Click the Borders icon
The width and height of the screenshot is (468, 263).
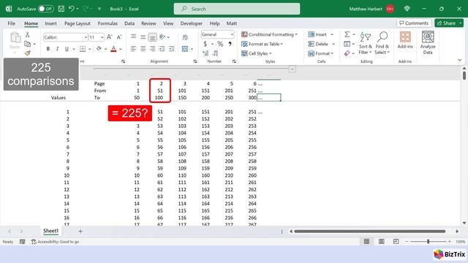(83, 49)
